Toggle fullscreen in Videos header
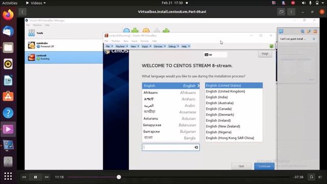Image resolution: width=327 pixels, height=184 pixels. [x=281, y=12]
